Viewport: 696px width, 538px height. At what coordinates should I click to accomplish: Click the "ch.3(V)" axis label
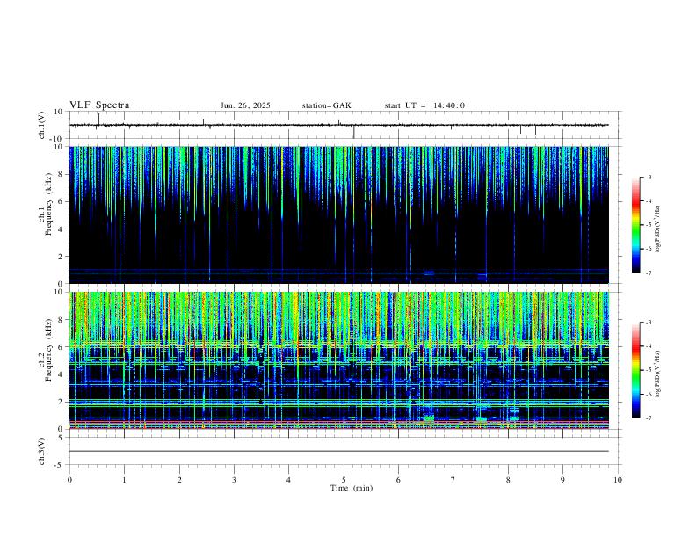(x=42, y=451)
